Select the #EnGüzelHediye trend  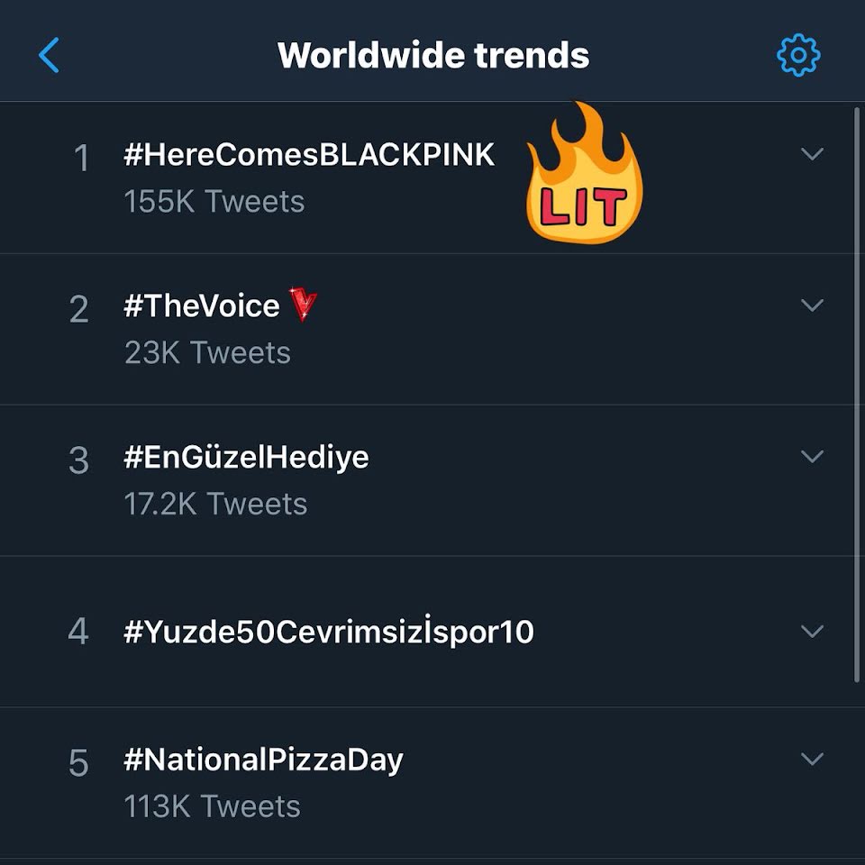point(246,457)
